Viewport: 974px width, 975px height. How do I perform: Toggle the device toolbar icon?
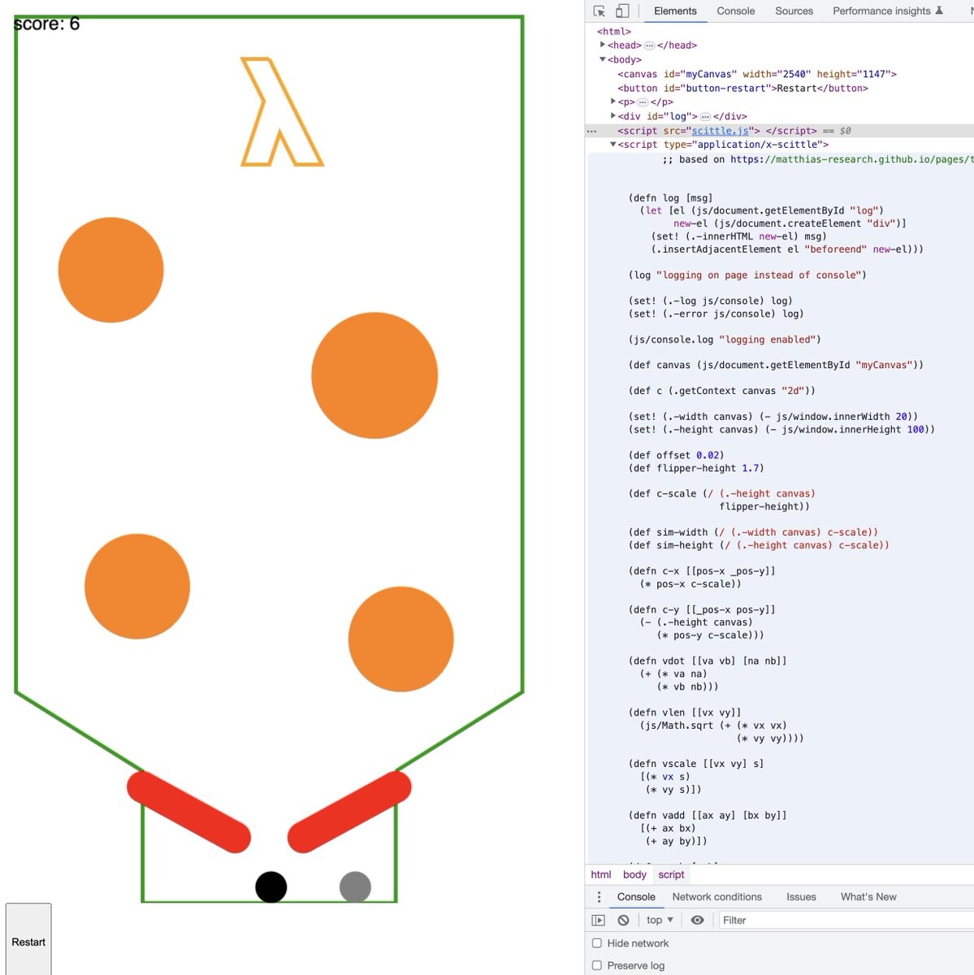622,11
